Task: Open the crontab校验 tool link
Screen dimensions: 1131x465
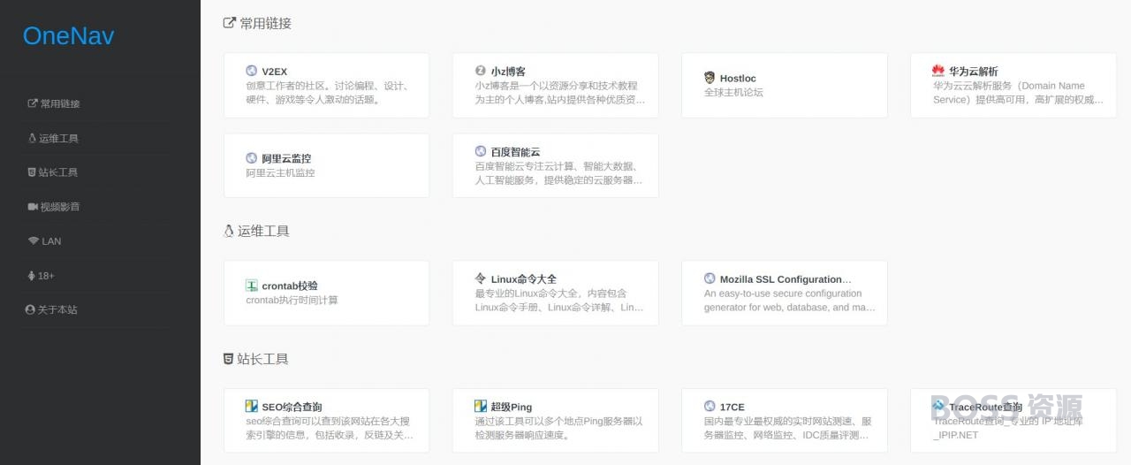Action: pos(290,286)
